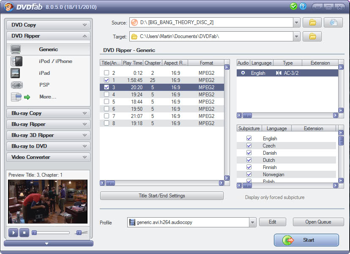This screenshot has height=254, width=350.
Task: Expand the Blu-ray 3D Ripper section
Action: (49, 135)
